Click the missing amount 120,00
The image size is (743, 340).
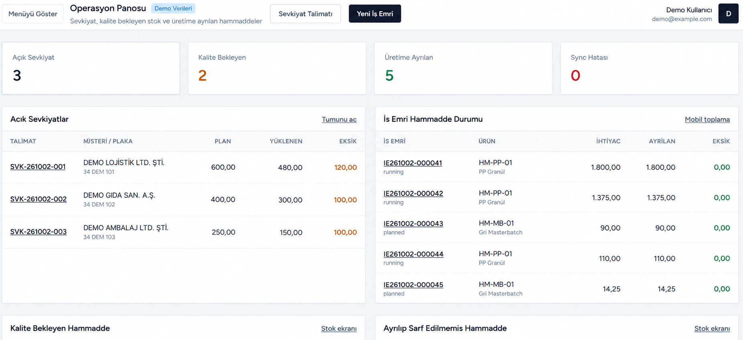(x=345, y=167)
